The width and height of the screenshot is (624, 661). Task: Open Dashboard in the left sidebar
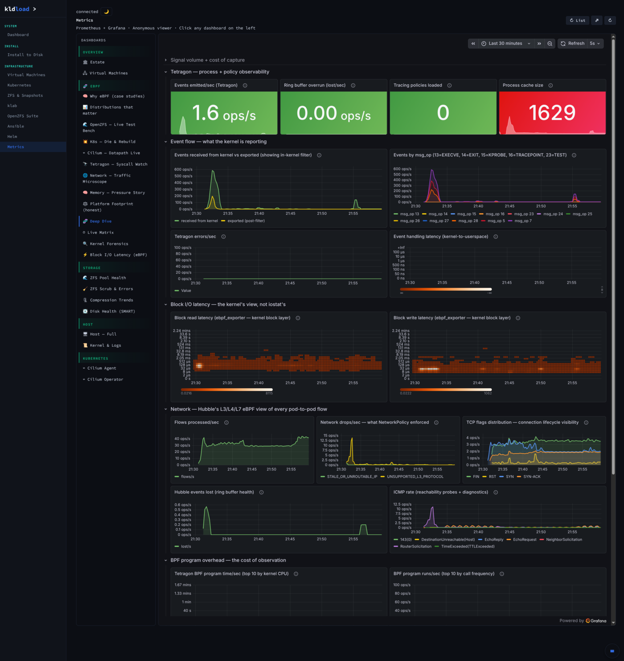[18, 35]
